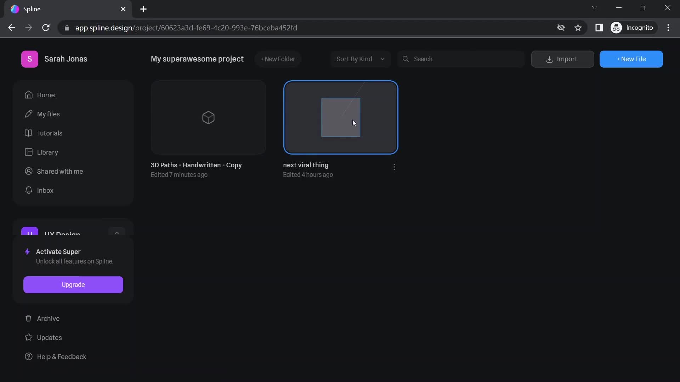Create a new folder with + New Folder
Image resolution: width=680 pixels, height=382 pixels.
click(278, 59)
